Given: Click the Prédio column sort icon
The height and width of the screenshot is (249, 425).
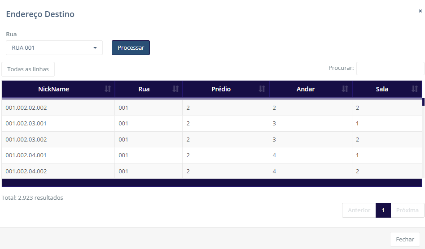Looking at the screenshot, I should (262, 89).
